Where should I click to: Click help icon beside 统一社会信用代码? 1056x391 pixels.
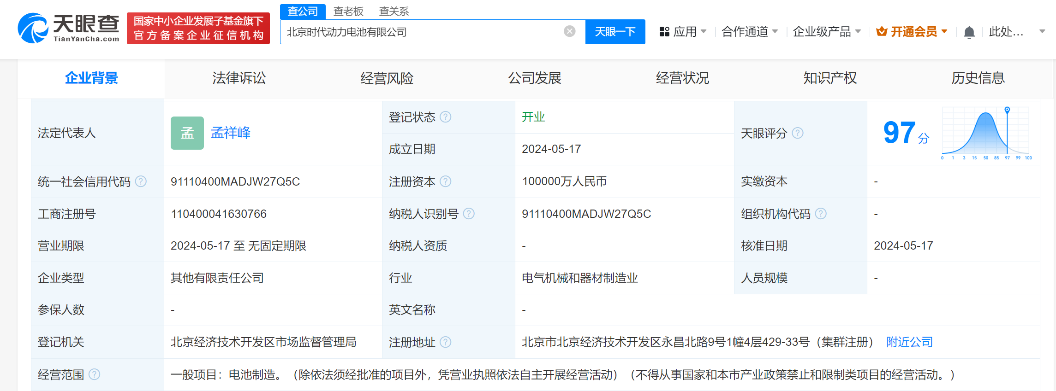[141, 181]
